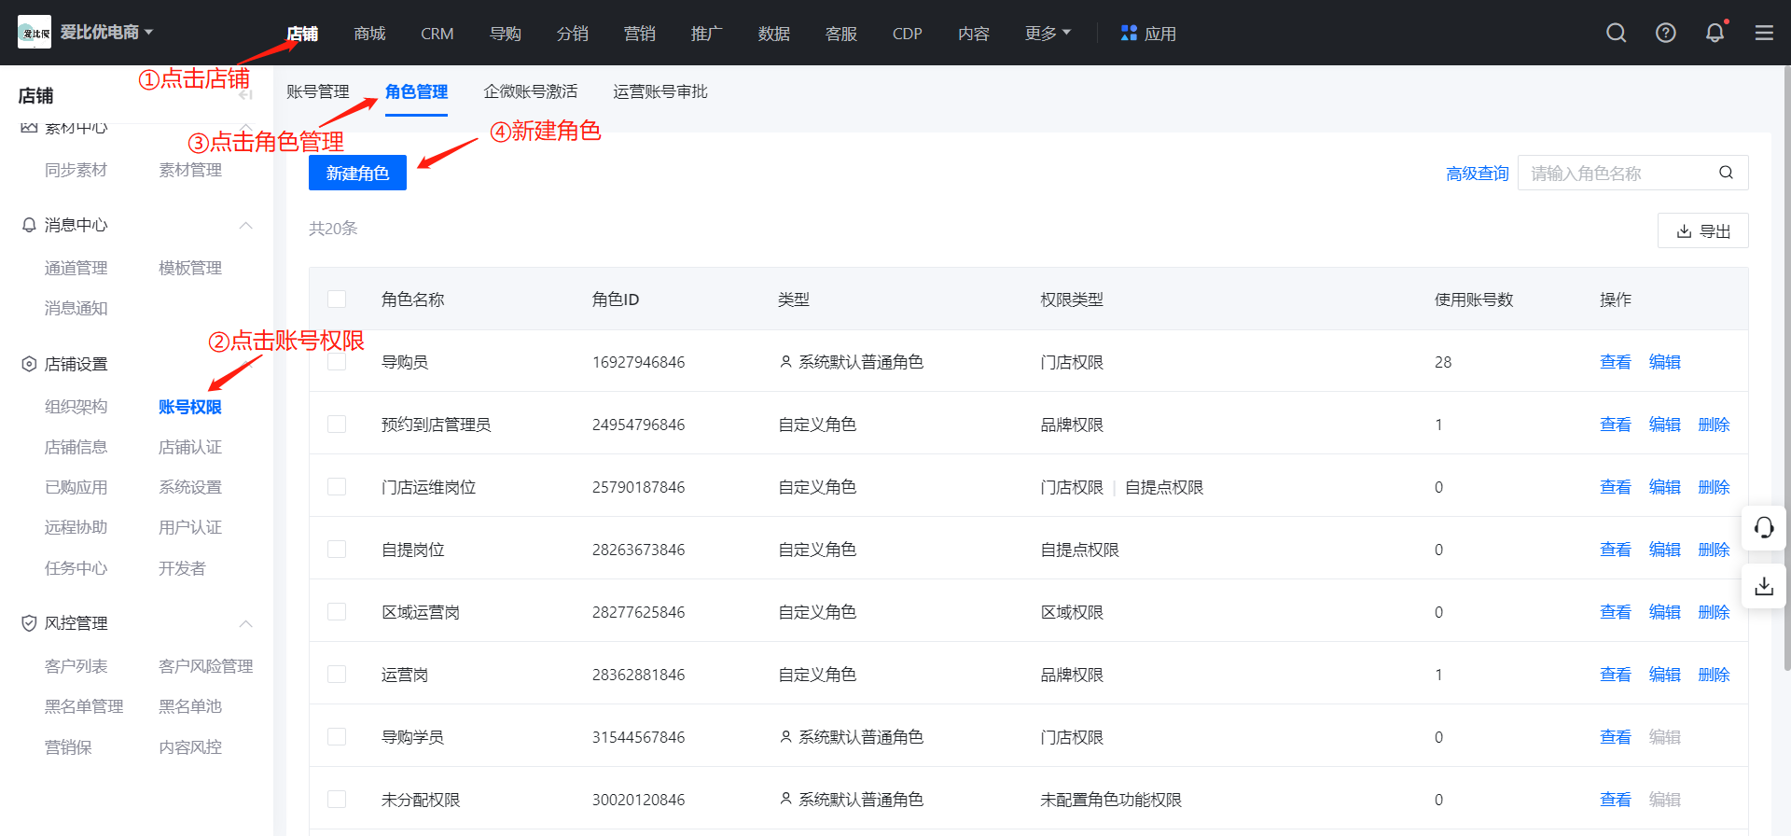The height and width of the screenshot is (836, 1791).
Task: Open the 店铺 top menu
Action: 302,34
